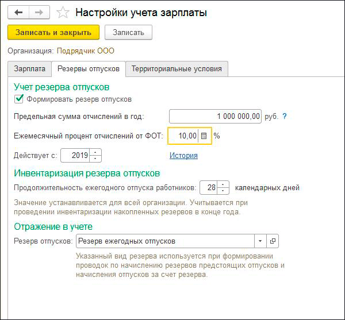This screenshot has height=320, width=345.
Task: Expand the Резерв отпусков dropdown list
Action: [260, 241]
